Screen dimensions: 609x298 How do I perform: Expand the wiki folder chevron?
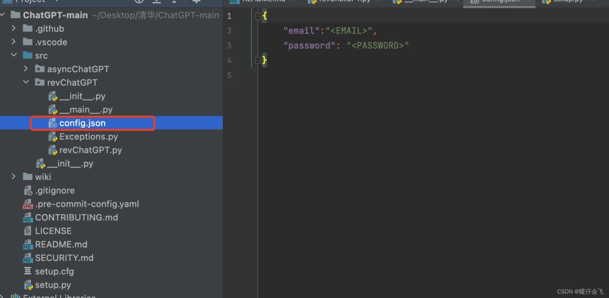(13, 176)
